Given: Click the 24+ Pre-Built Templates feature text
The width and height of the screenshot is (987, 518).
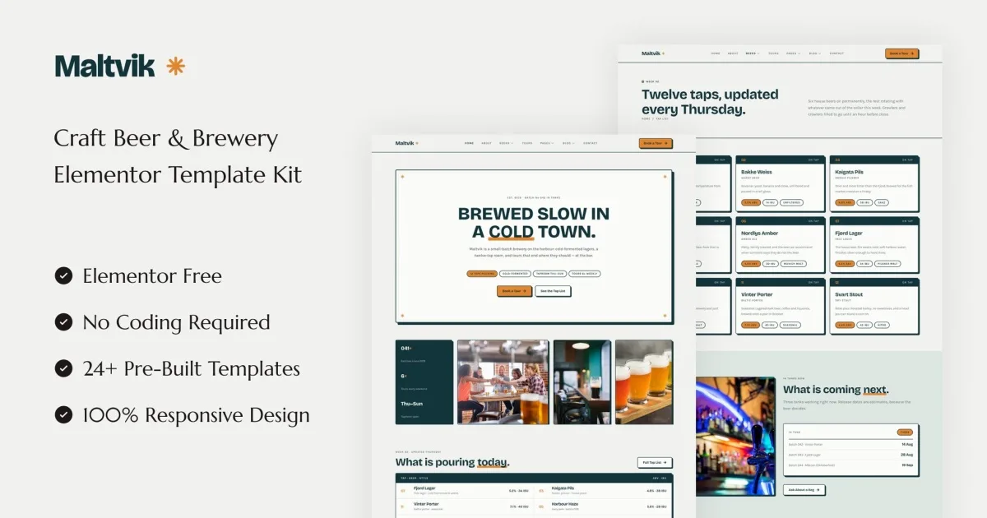Looking at the screenshot, I should coord(192,368).
